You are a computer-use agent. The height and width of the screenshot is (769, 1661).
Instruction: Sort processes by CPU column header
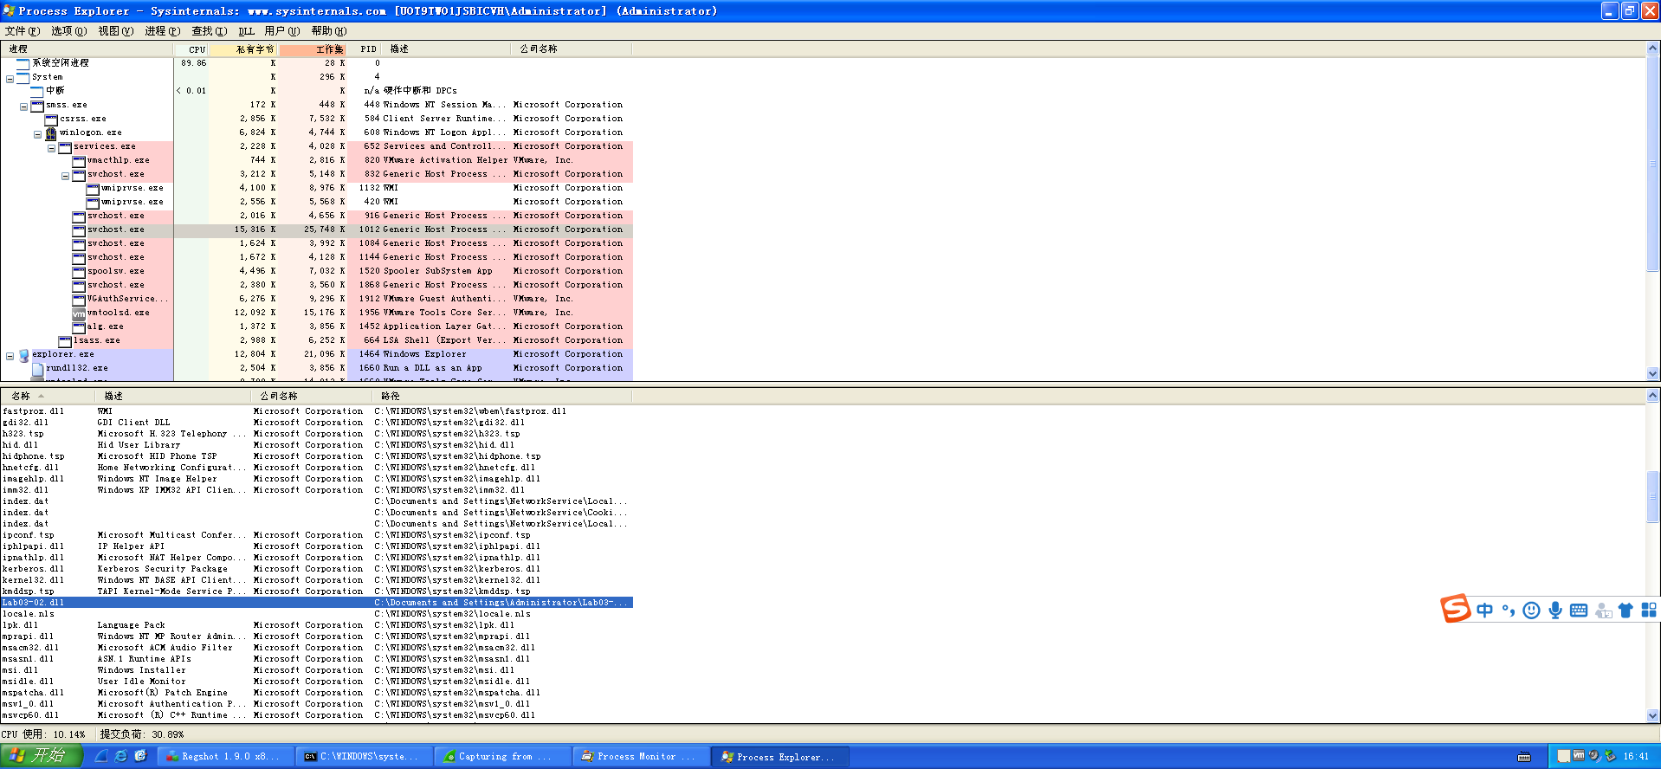click(x=191, y=49)
